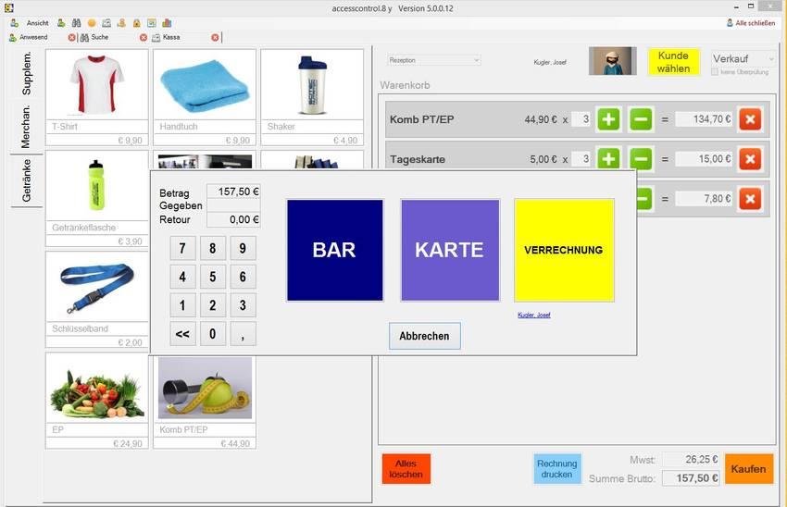Tap keypad digit 6
Image resolution: width=787 pixels, height=507 pixels.
pyautogui.click(x=243, y=277)
